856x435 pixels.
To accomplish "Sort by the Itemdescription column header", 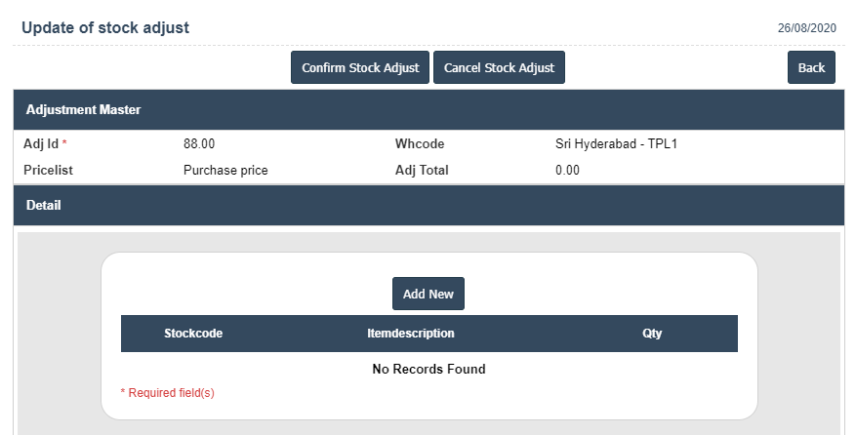I will click(x=411, y=334).
